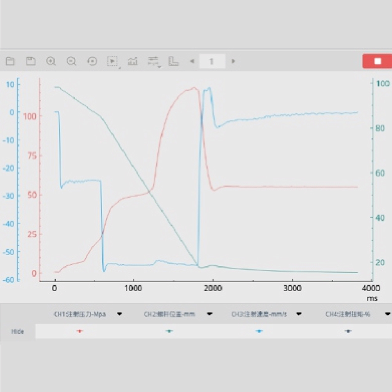Go to the next page arrow
Viewport: 392px width, 392px height.
click(233, 61)
